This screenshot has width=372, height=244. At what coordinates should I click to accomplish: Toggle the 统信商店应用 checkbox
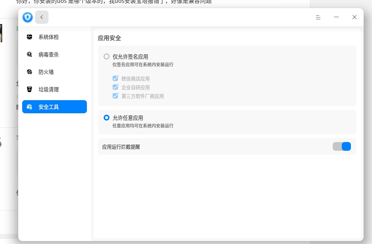tap(115, 78)
